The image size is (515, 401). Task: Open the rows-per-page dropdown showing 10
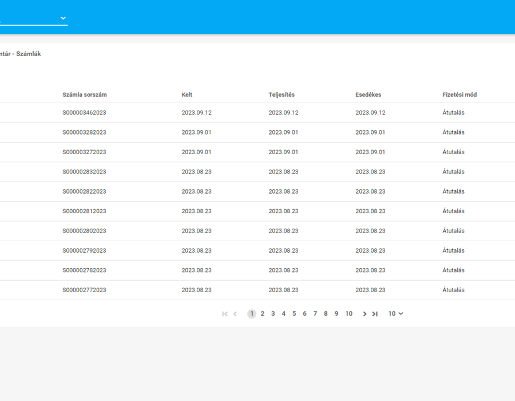(395, 313)
